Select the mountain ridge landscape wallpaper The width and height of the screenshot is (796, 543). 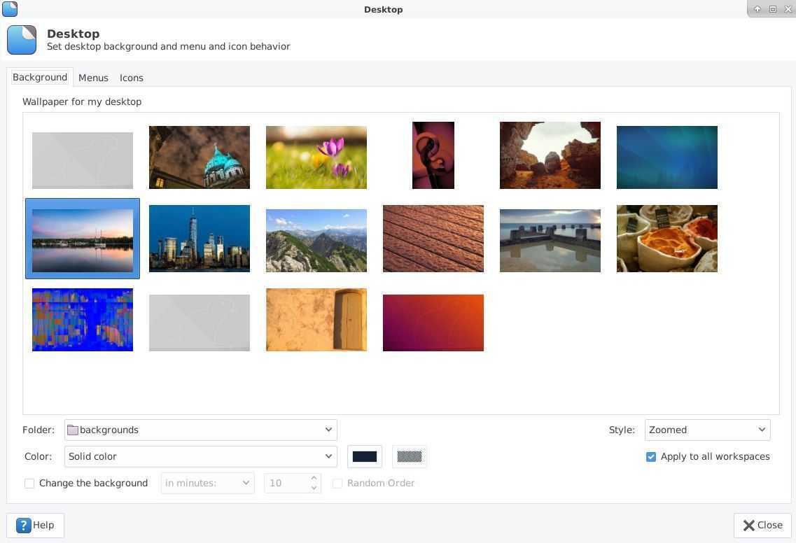coord(316,240)
